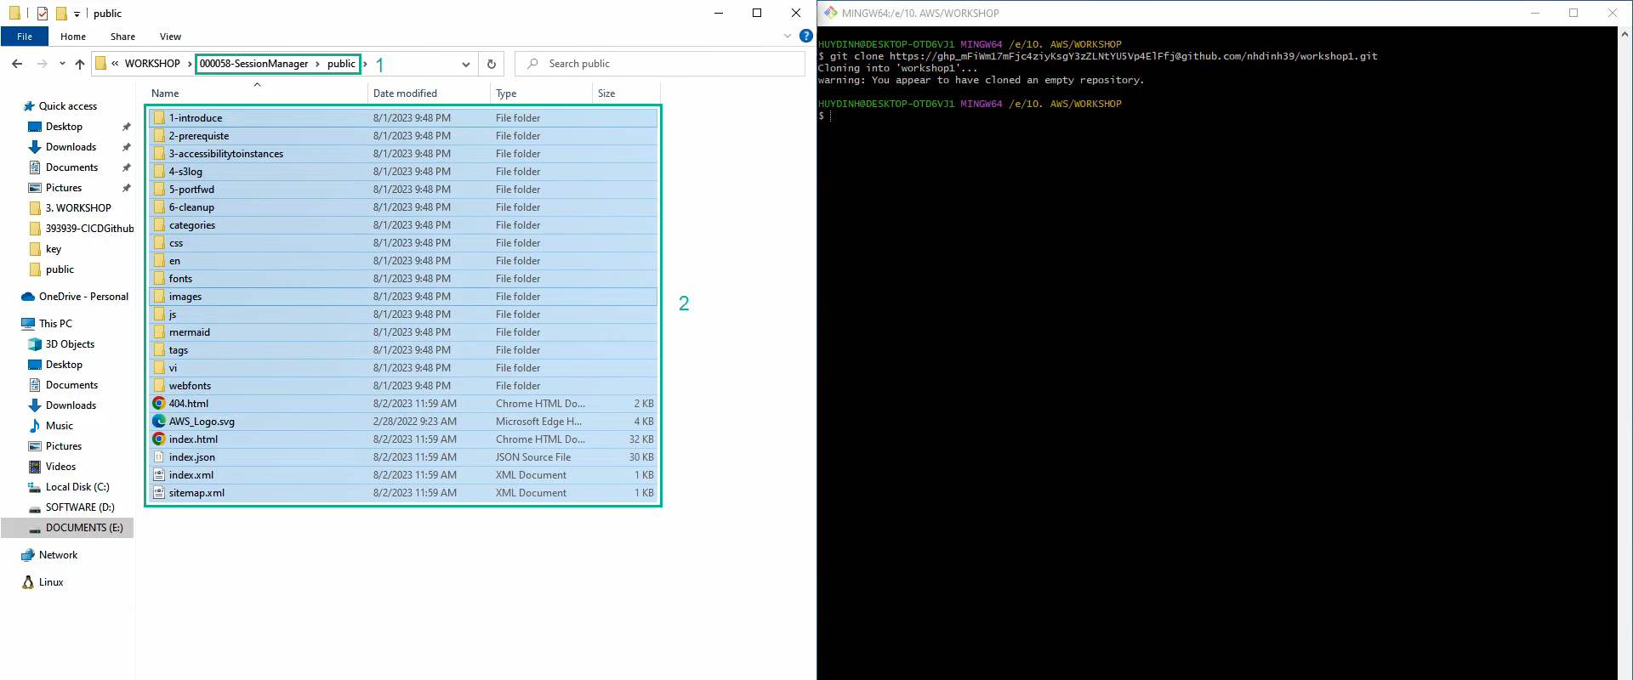1633x680 pixels.
Task: Open DOCUMENTS (E:) drive in sidebar
Action: tap(83, 528)
